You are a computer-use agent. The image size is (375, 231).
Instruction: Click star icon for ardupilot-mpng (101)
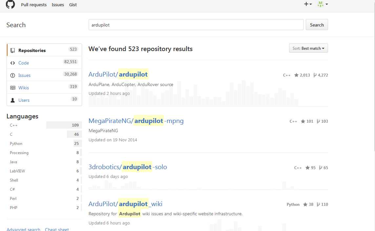point(303,121)
